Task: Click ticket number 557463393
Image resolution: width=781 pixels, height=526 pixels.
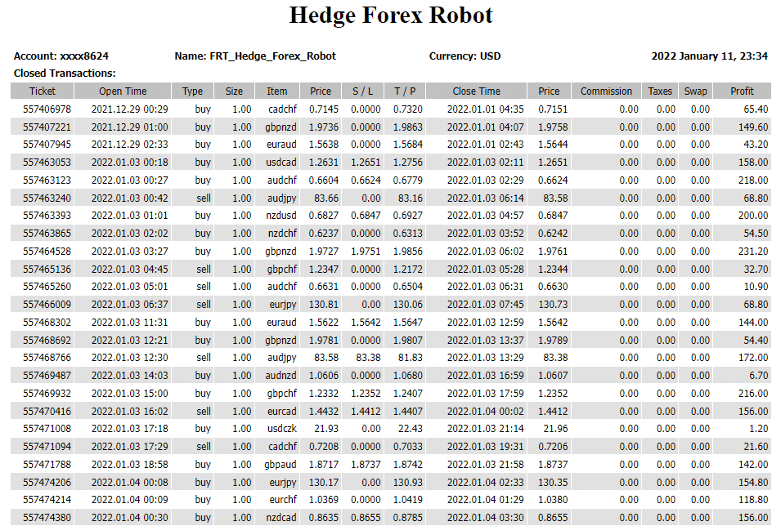Action: coord(47,216)
